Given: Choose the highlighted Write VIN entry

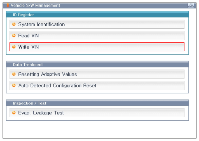Looking at the screenshot, I should [x=97, y=47].
